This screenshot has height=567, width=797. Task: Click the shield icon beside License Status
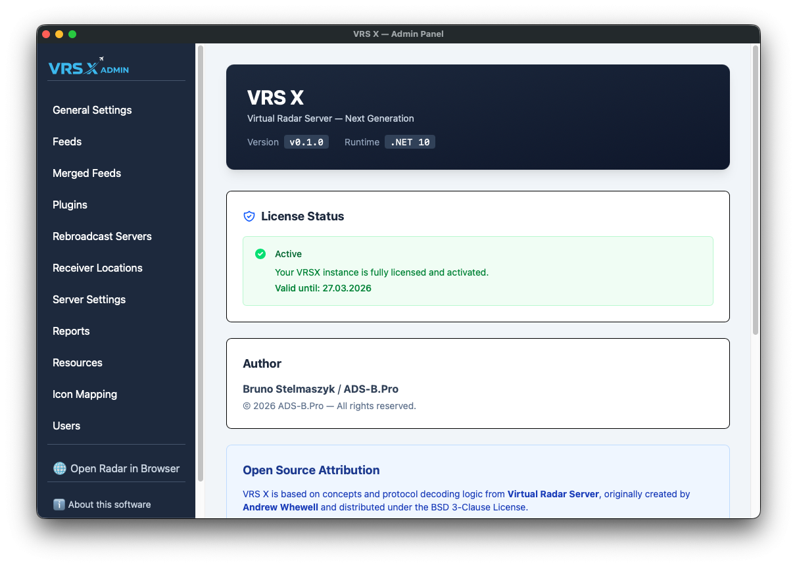point(249,216)
